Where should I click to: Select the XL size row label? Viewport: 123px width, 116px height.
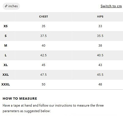(x=6, y=65)
